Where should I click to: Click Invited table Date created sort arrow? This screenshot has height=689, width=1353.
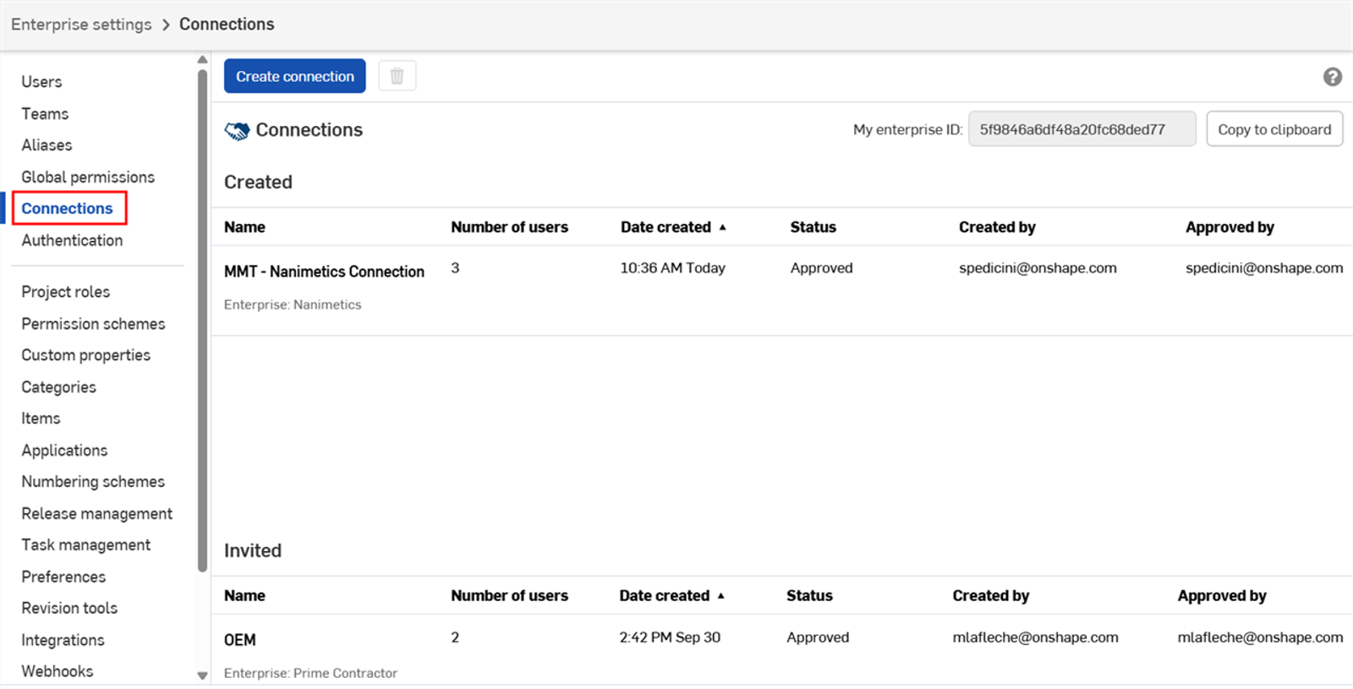pyautogui.click(x=721, y=596)
